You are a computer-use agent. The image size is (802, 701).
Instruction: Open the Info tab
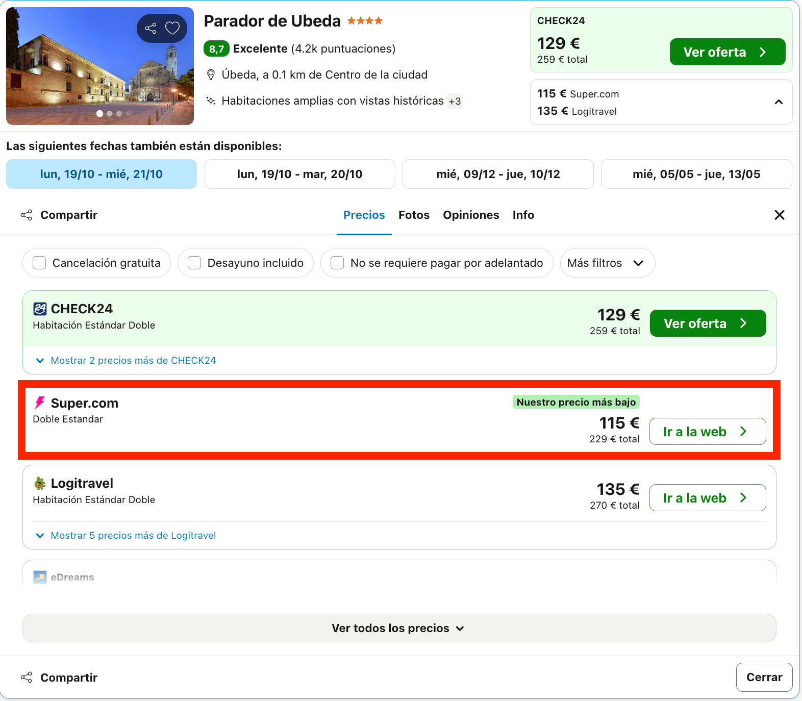coord(523,215)
